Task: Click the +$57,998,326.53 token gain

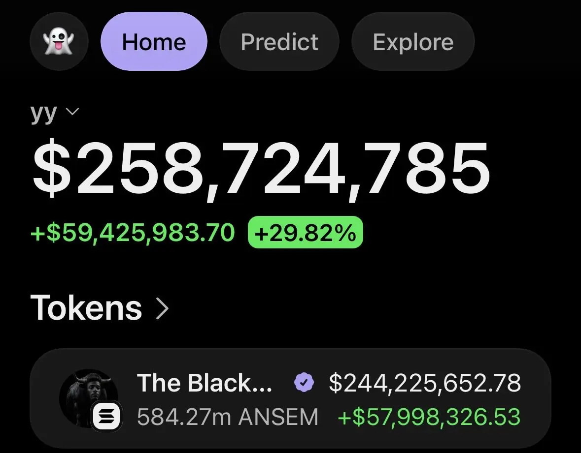Action: [429, 417]
